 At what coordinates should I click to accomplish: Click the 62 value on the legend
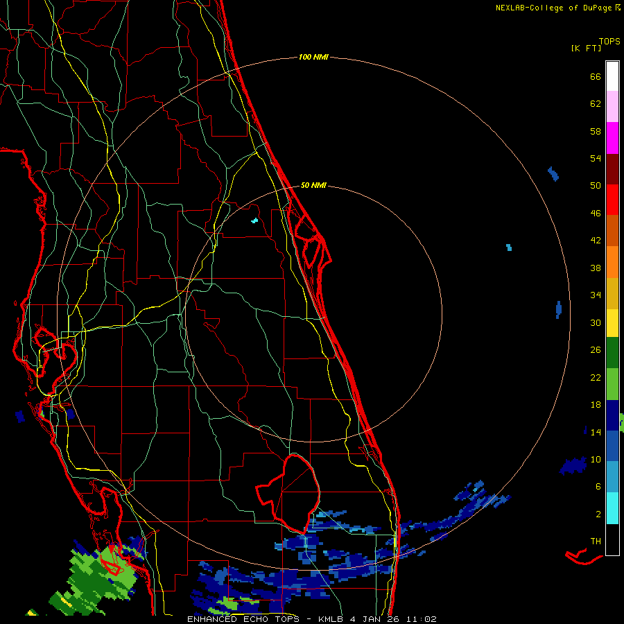(x=596, y=104)
